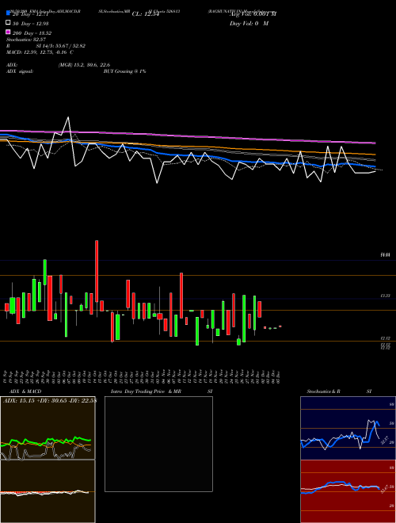Open the empty Intra Day Trading chart
Viewport: 396px width, 523px height.
point(158,444)
